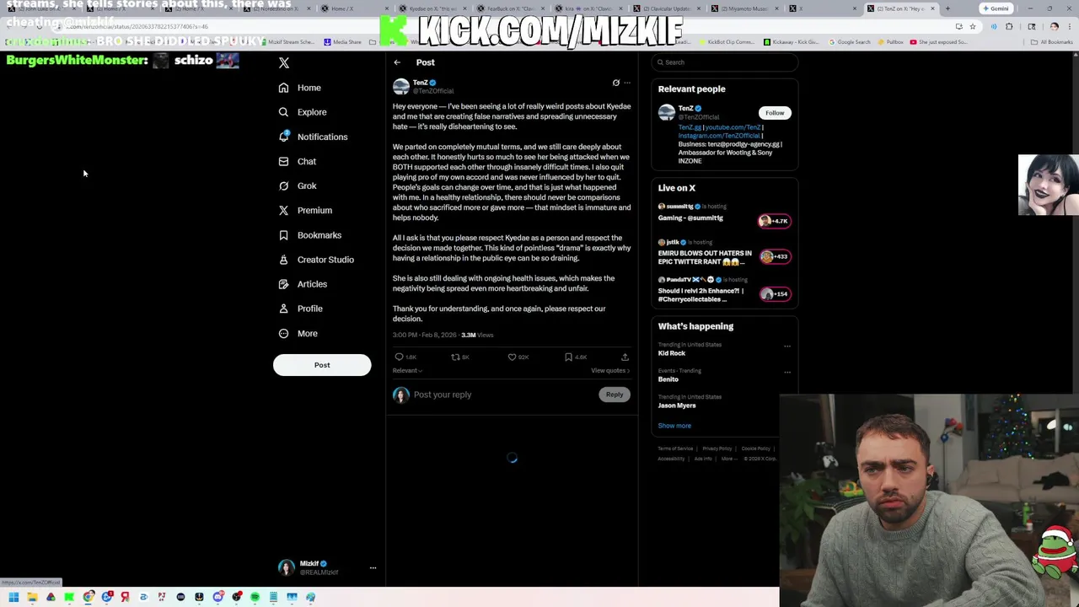Open Terms of Service footer link

[675, 449]
